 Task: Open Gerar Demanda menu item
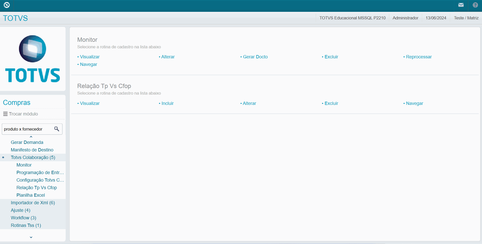[27, 142]
